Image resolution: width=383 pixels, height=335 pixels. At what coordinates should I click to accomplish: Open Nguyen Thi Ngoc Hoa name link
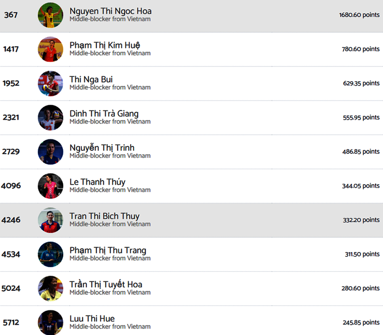(110, 11)
